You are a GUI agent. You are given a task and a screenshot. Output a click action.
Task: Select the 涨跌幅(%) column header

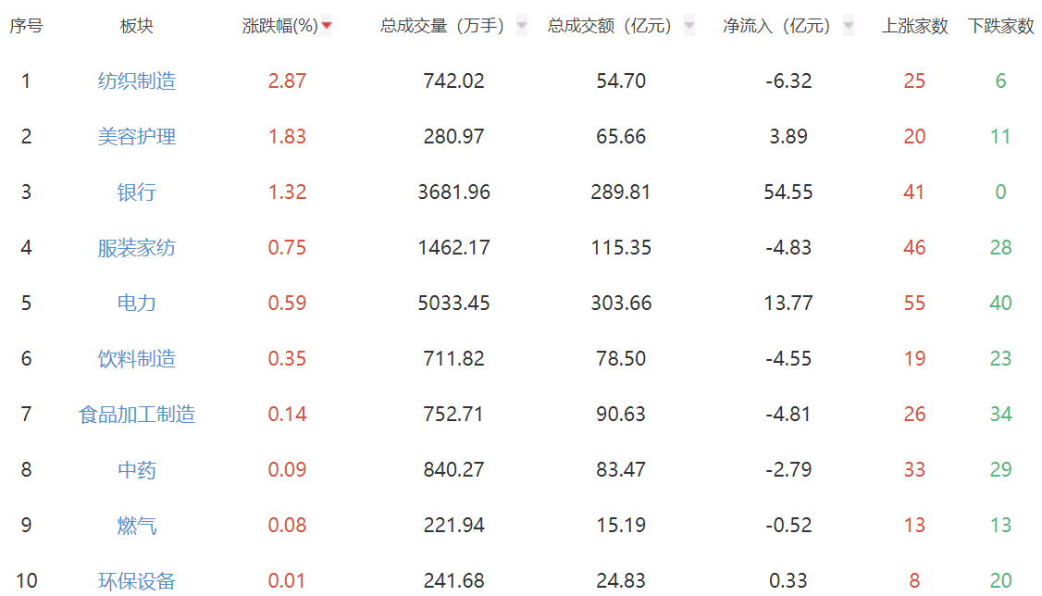click(279, 26)
